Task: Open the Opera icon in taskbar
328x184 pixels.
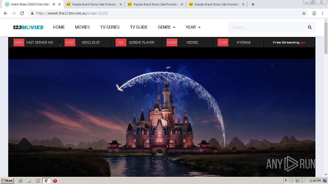Action: pyautogui.click(x=55, y=181)
